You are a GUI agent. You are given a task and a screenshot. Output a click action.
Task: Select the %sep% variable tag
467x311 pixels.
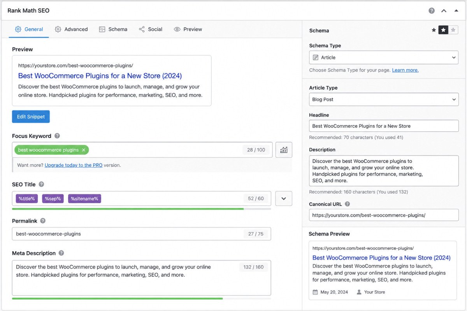click(x=53, y=199)
